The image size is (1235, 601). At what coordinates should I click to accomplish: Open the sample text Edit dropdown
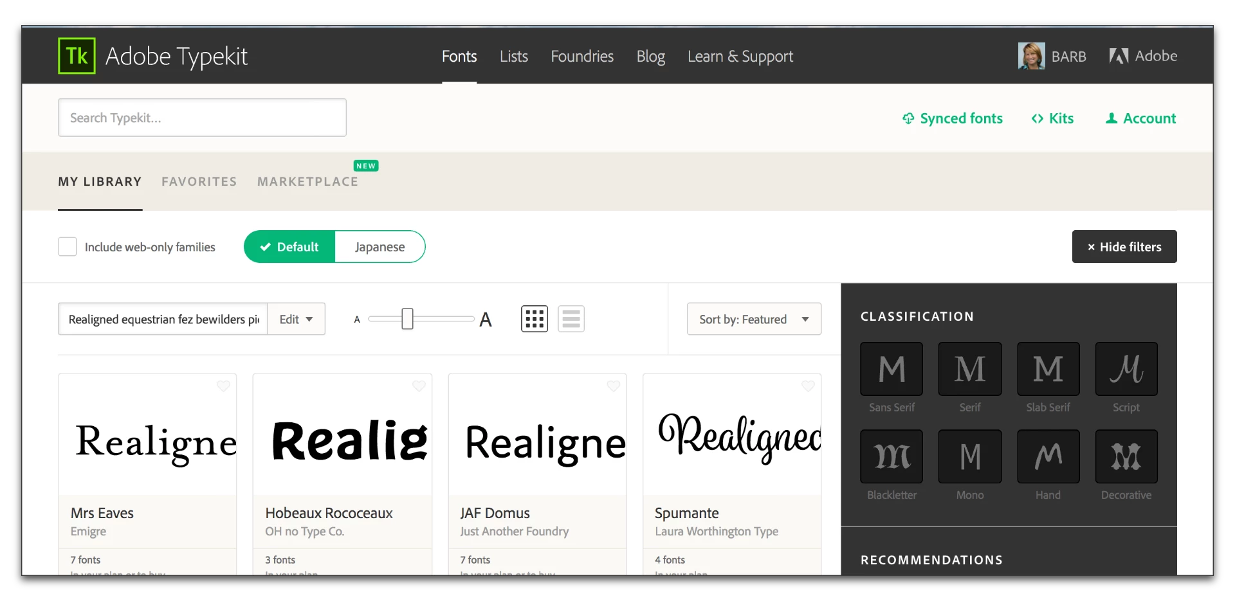click(x=297, y=319)
